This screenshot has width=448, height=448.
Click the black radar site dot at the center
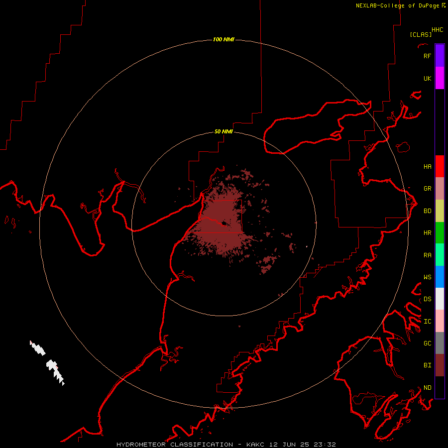pyautogui.click(x=224, y=224)
